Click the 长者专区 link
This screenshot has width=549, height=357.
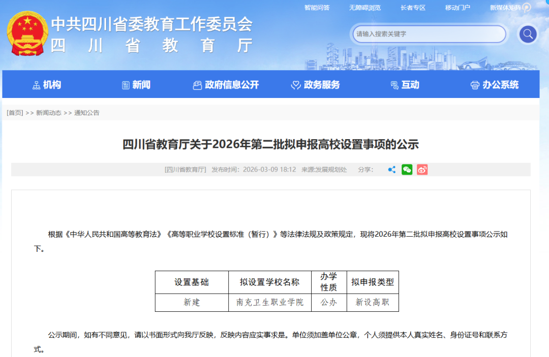(x=412, y=7)
